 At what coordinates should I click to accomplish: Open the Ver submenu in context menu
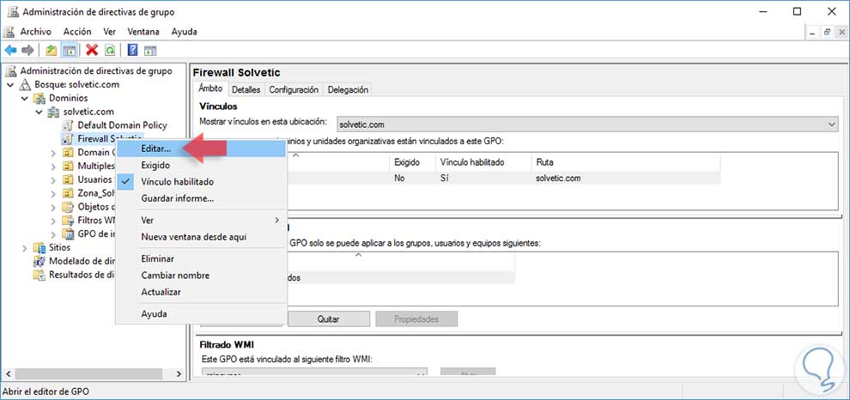pos(148,221)
